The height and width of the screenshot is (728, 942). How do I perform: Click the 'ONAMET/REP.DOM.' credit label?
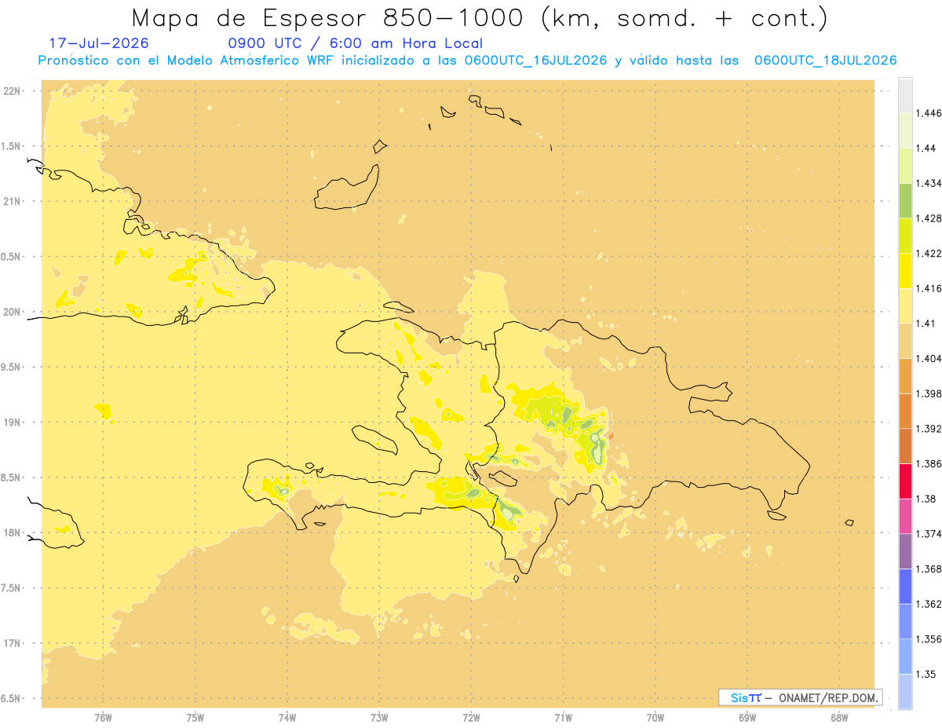pyautogui.click(x=830, y=697)
